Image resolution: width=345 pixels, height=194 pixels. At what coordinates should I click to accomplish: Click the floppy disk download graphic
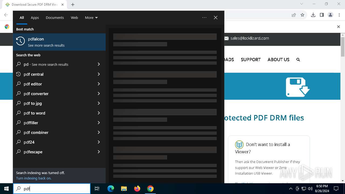pos(298,87)
